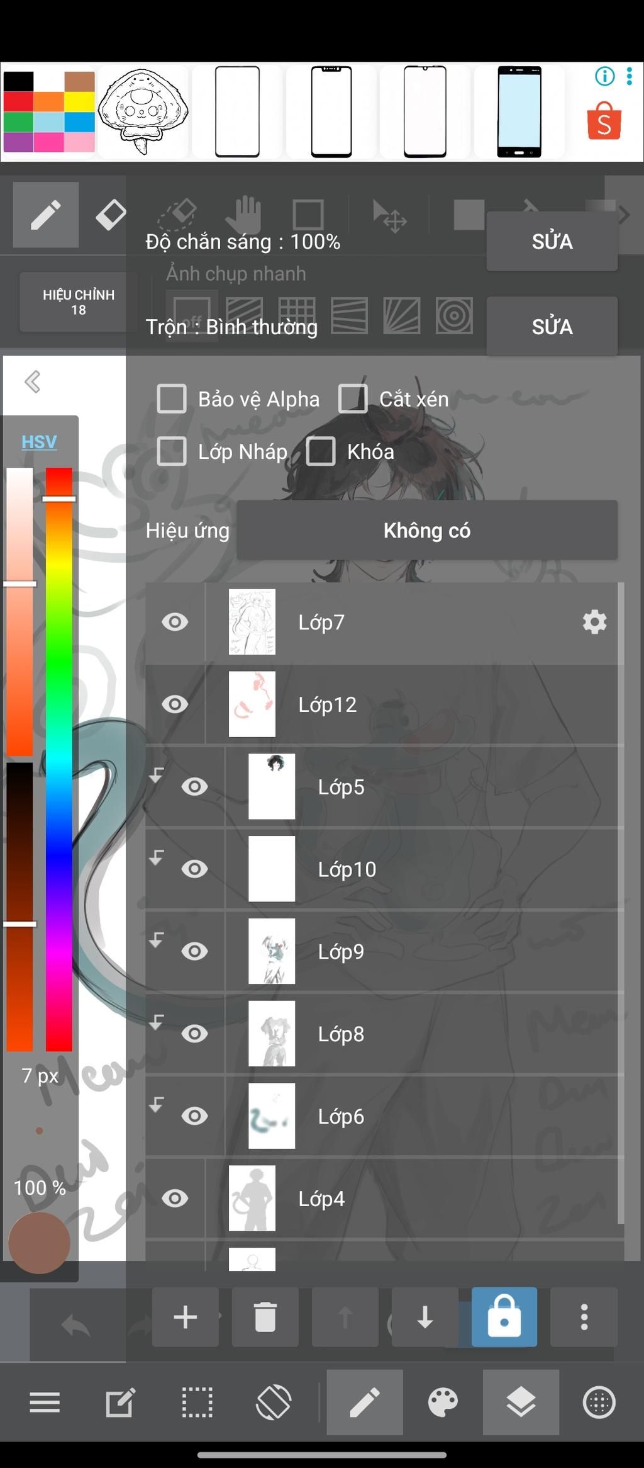Delete layer using trash can icon
644x1468 pixels.
pos(265,1317)
